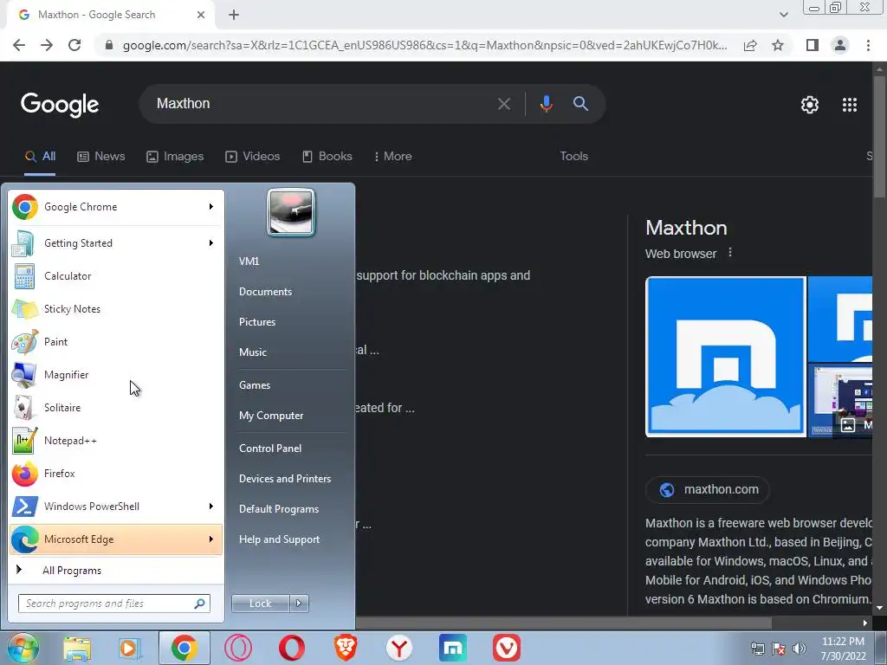
Task: Expand Microsoft Edge submenu arrow
Action: pyautogui.click(x=211, y=539)
